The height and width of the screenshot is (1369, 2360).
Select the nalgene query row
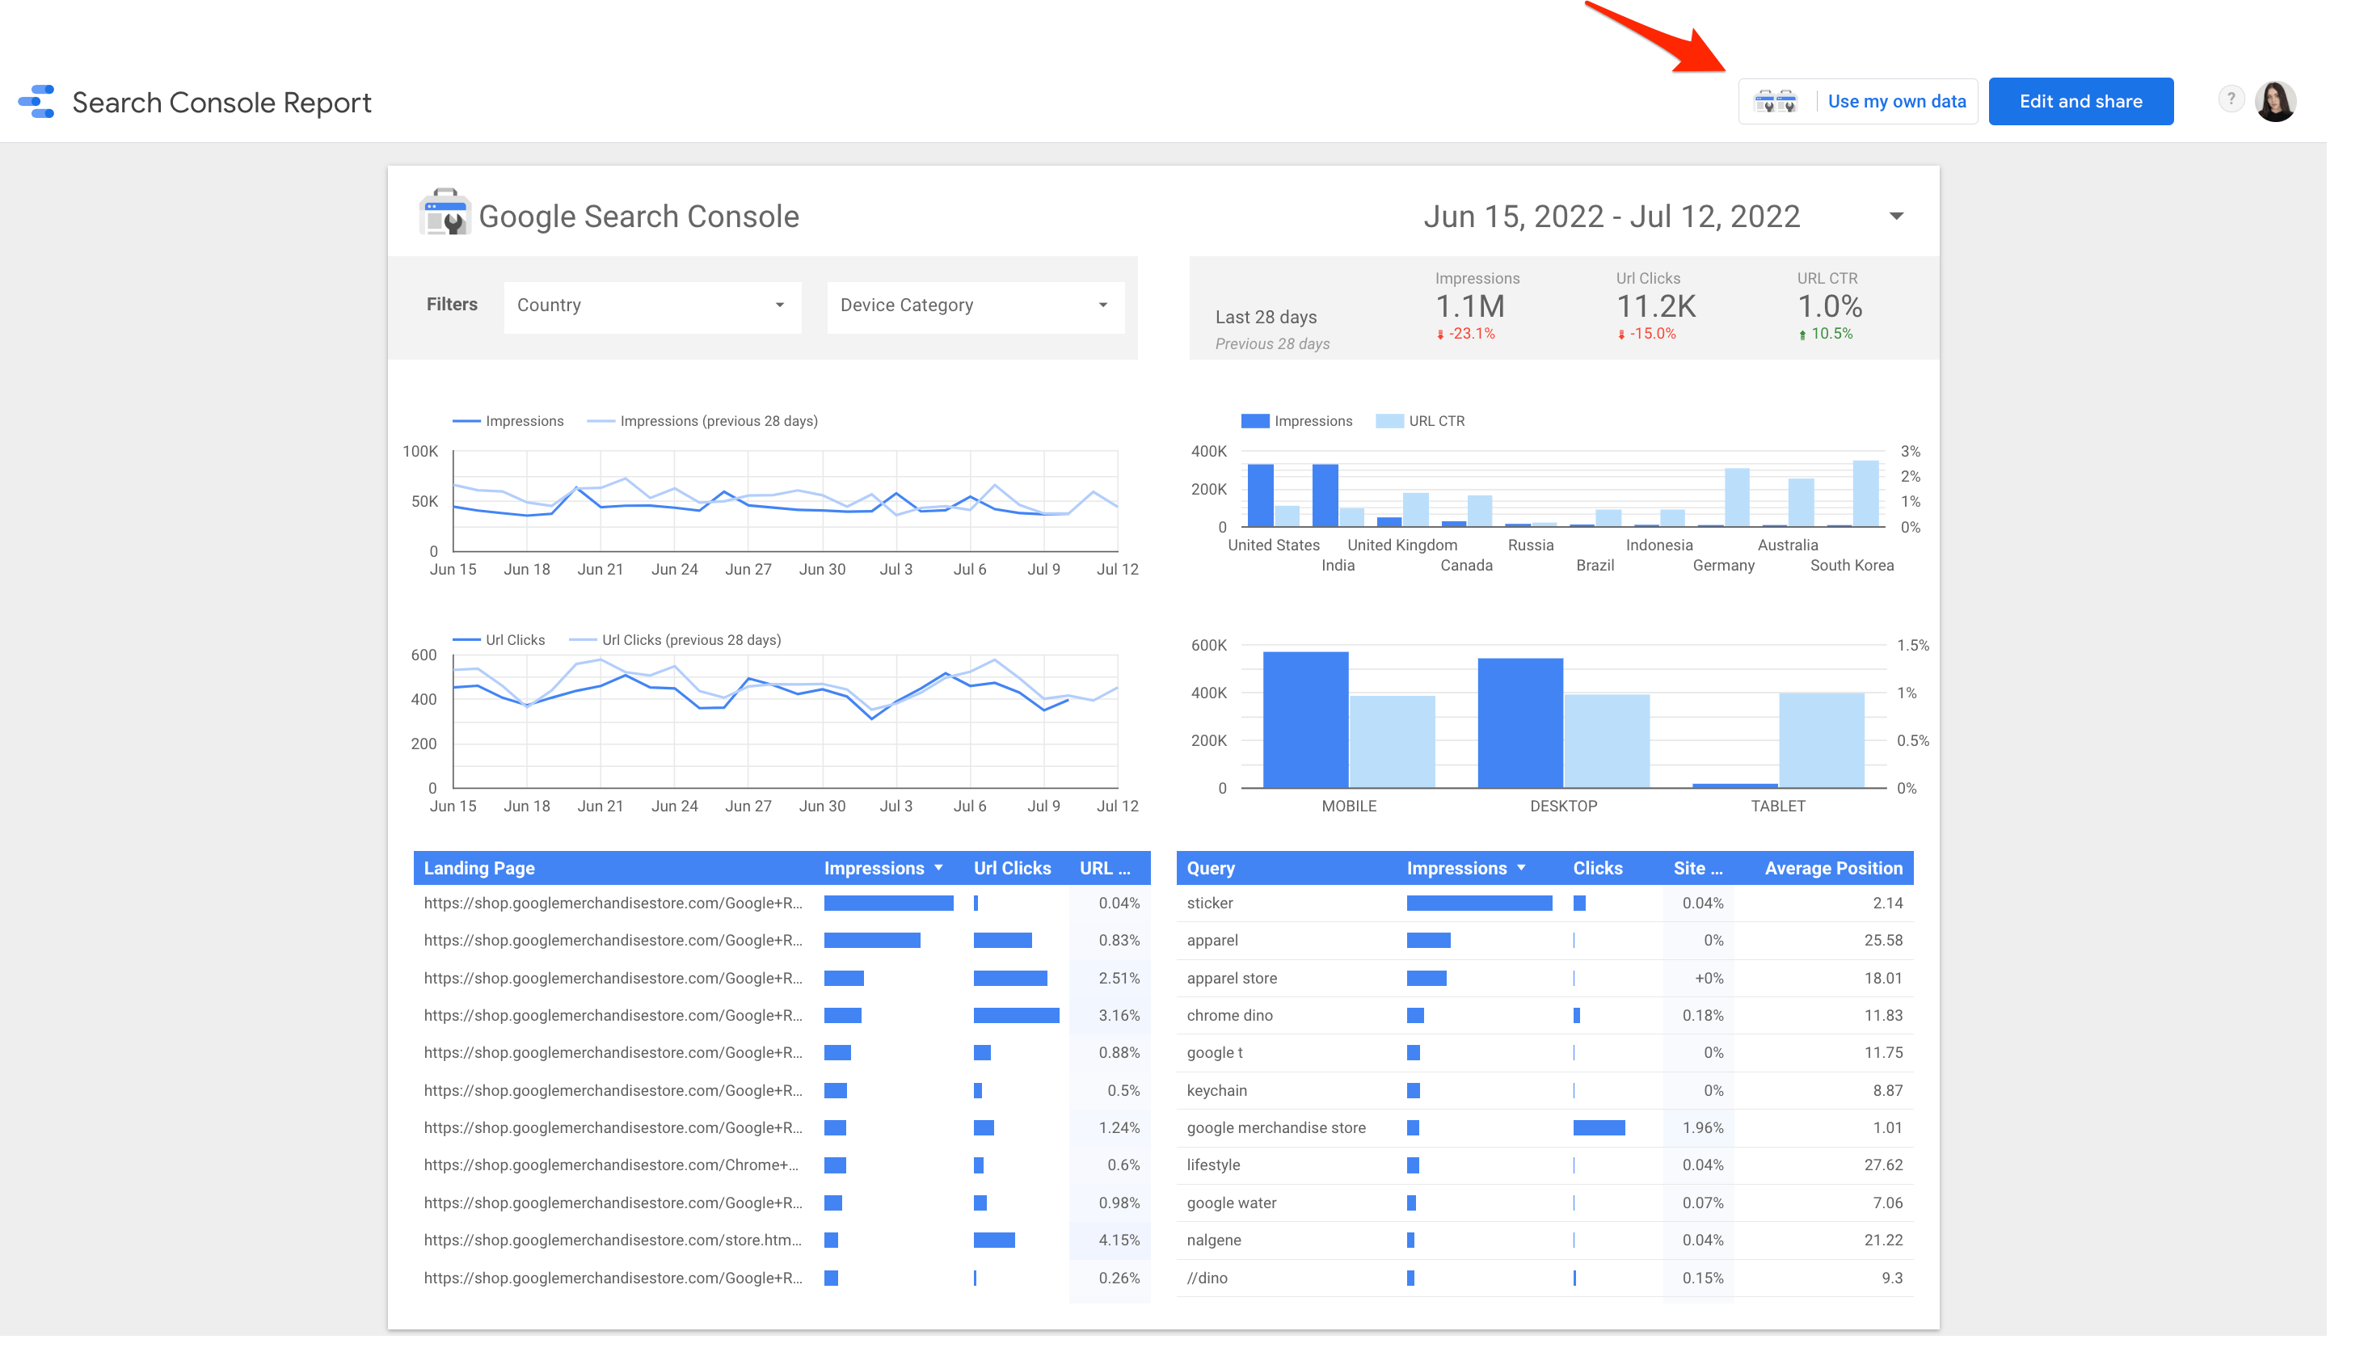point(1545,1241)
